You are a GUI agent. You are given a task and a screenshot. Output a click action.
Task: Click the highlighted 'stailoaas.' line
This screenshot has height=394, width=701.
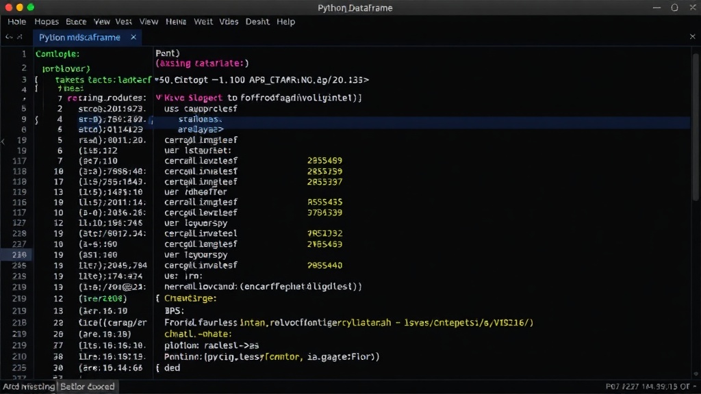click(x=200, y=119)
